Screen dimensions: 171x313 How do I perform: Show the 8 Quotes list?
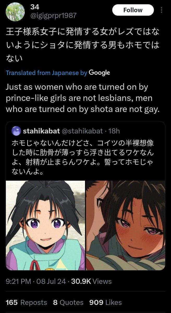coord(68,303)
